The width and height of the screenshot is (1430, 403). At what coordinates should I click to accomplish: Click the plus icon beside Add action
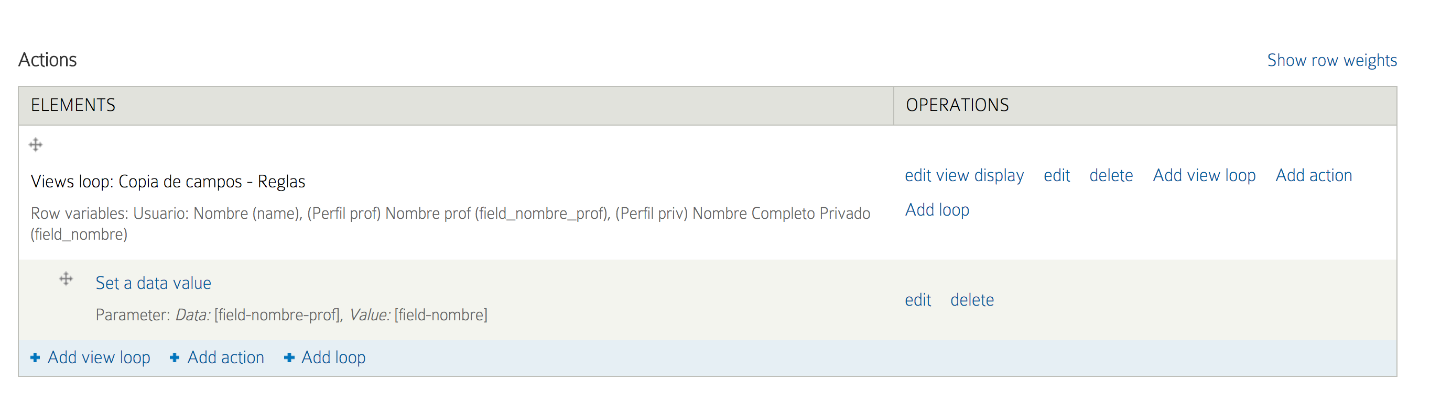(175, 357)
